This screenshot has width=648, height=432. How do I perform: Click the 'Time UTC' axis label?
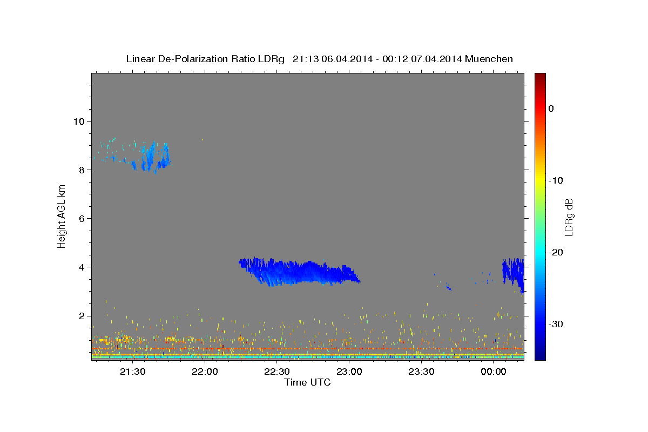click(307, 382)
